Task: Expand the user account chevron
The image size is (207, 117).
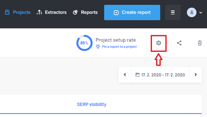Action: click(x=201, y=13)
